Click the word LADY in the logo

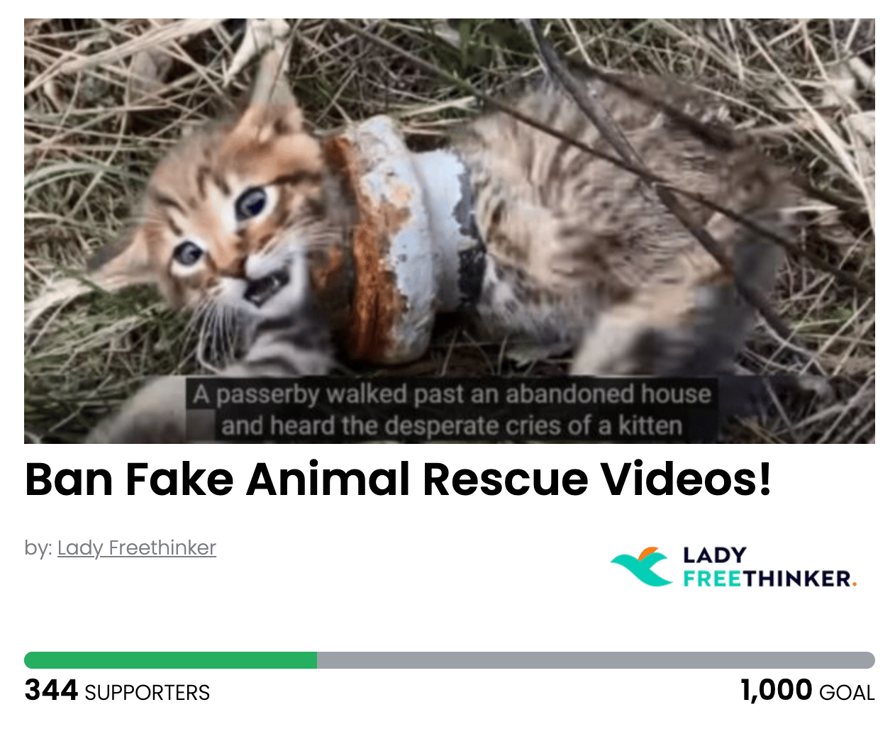click(x=715, y=555)
